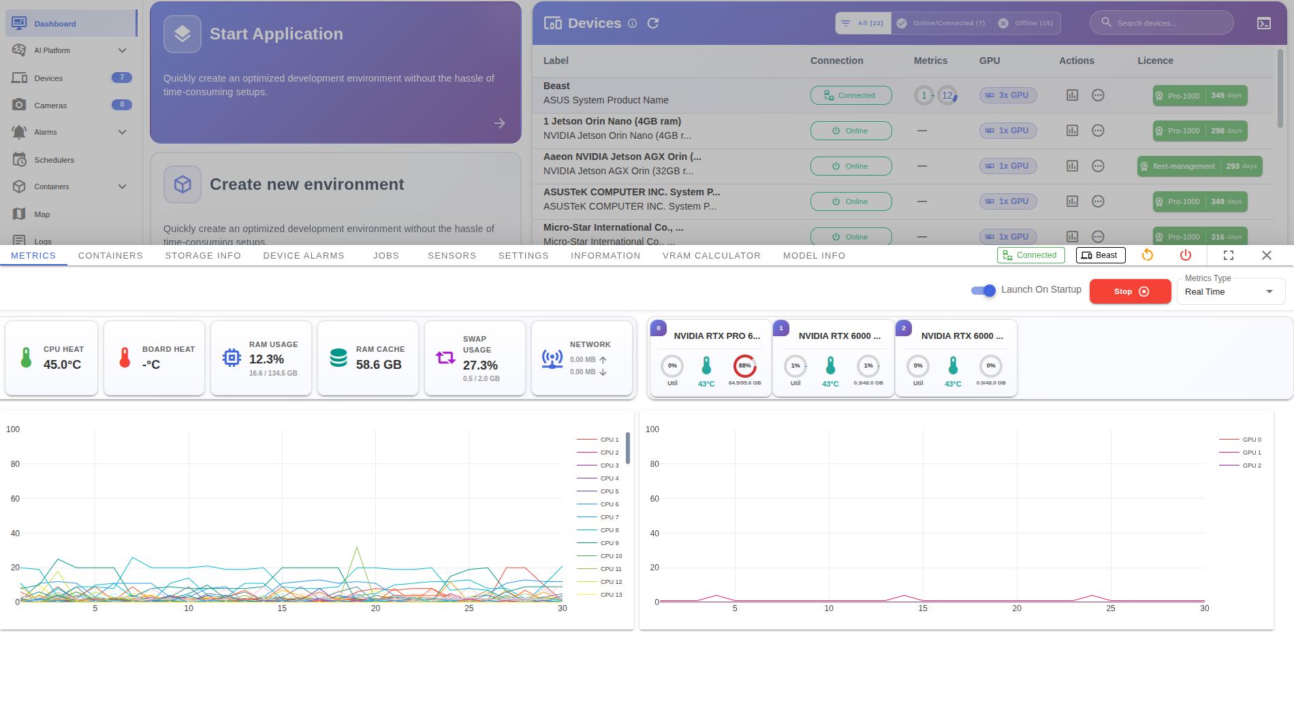Click inside the Search devices field

pyautogui.click(x=1161, y=22)
